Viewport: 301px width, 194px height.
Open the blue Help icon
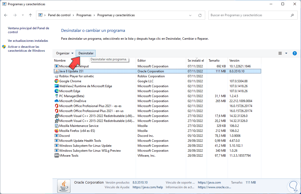point(295,53)
